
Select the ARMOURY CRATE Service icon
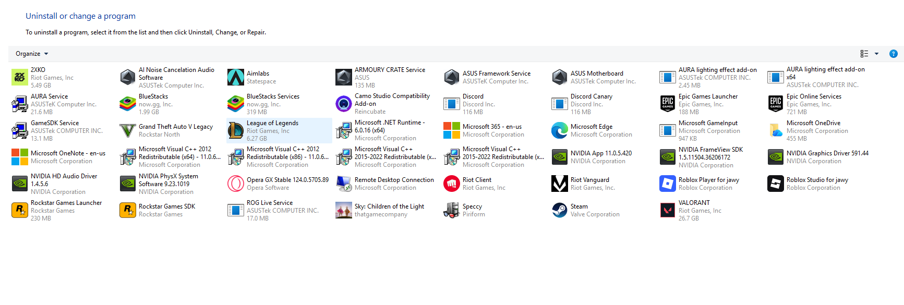point(344,77)
